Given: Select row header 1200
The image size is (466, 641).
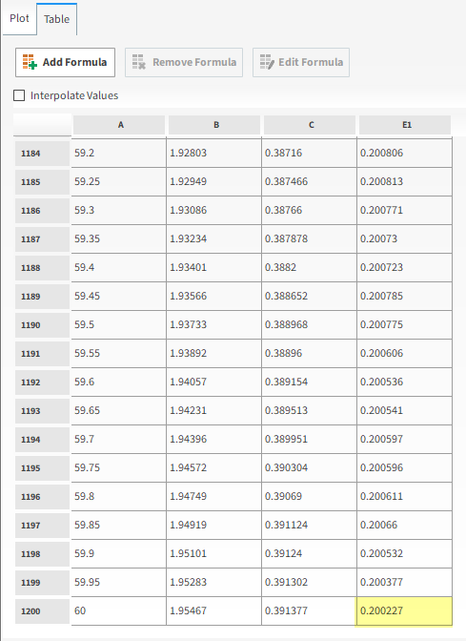Looking at the screenshot, I should click(x=42, y=611).
